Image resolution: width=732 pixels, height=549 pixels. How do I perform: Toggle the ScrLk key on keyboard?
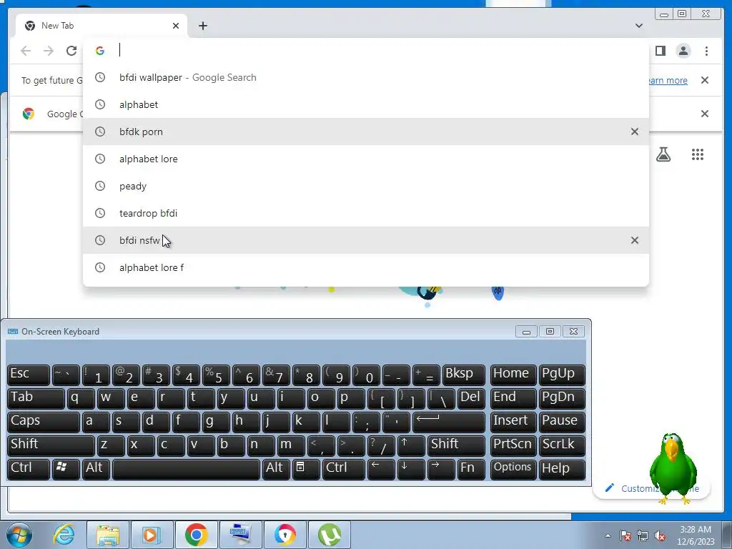(x=562, y=445)
